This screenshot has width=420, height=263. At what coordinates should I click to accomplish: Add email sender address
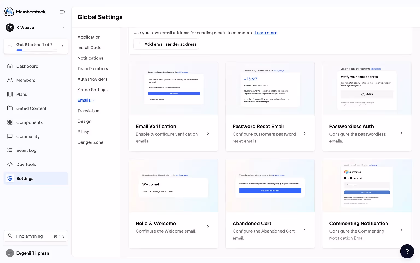click(166, 44)
